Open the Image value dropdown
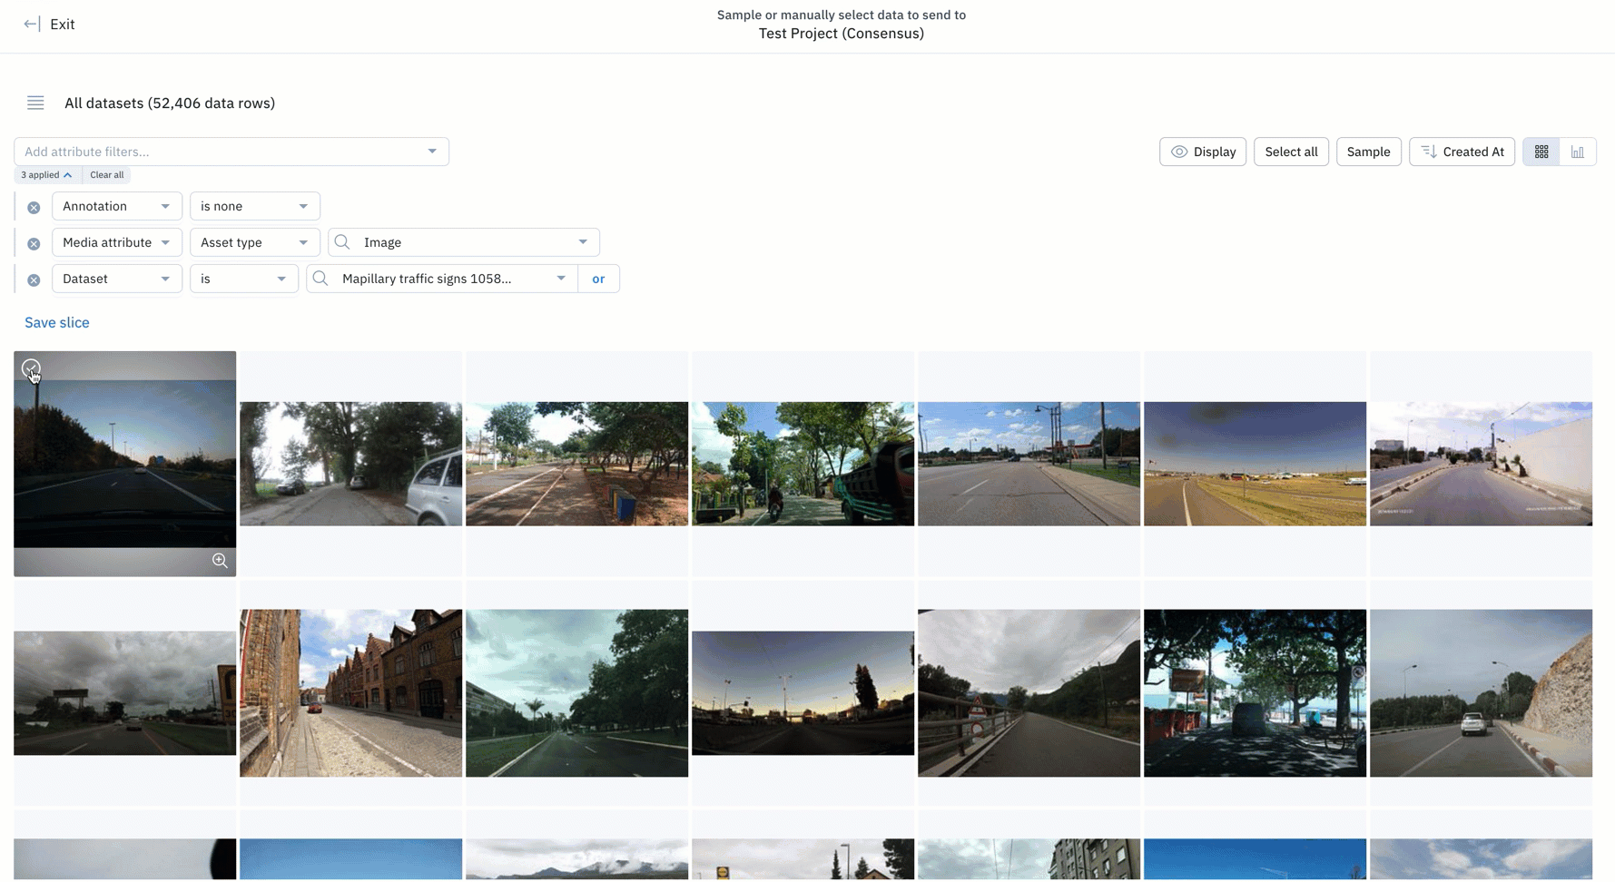This screenshot has width=1615, height=882. [464, 242]
